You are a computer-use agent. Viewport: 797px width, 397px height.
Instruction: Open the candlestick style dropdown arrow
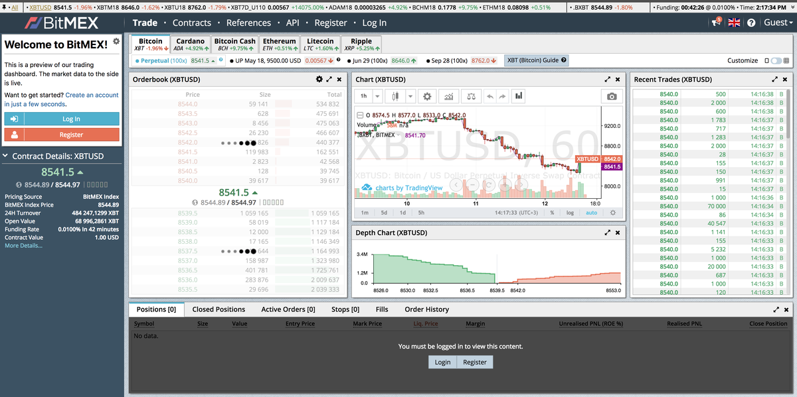coord(410,96)
